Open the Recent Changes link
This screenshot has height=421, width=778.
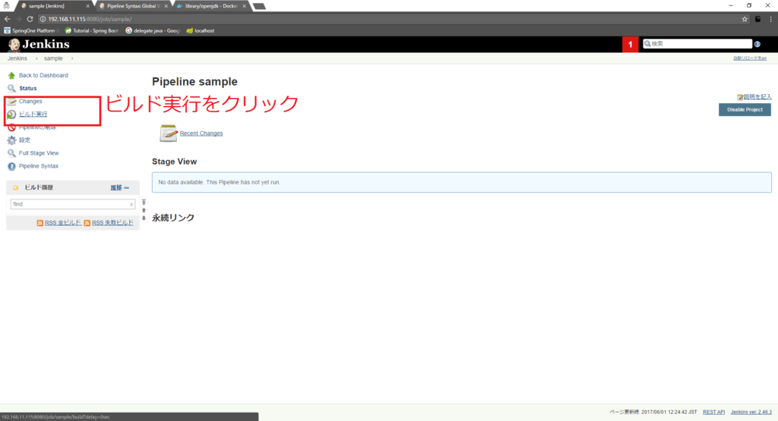[201, 134]
